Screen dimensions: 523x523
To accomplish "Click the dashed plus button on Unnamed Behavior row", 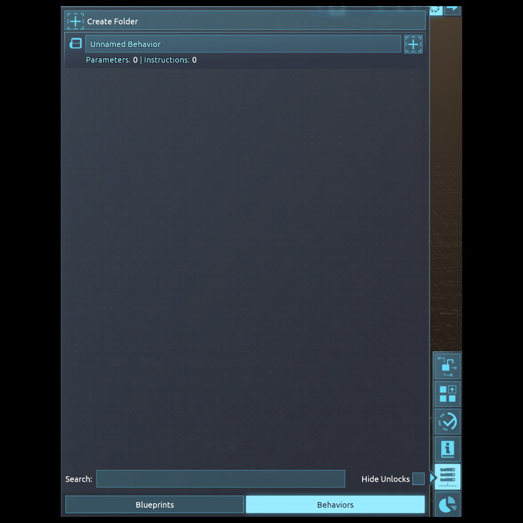I will pos(413,44).
